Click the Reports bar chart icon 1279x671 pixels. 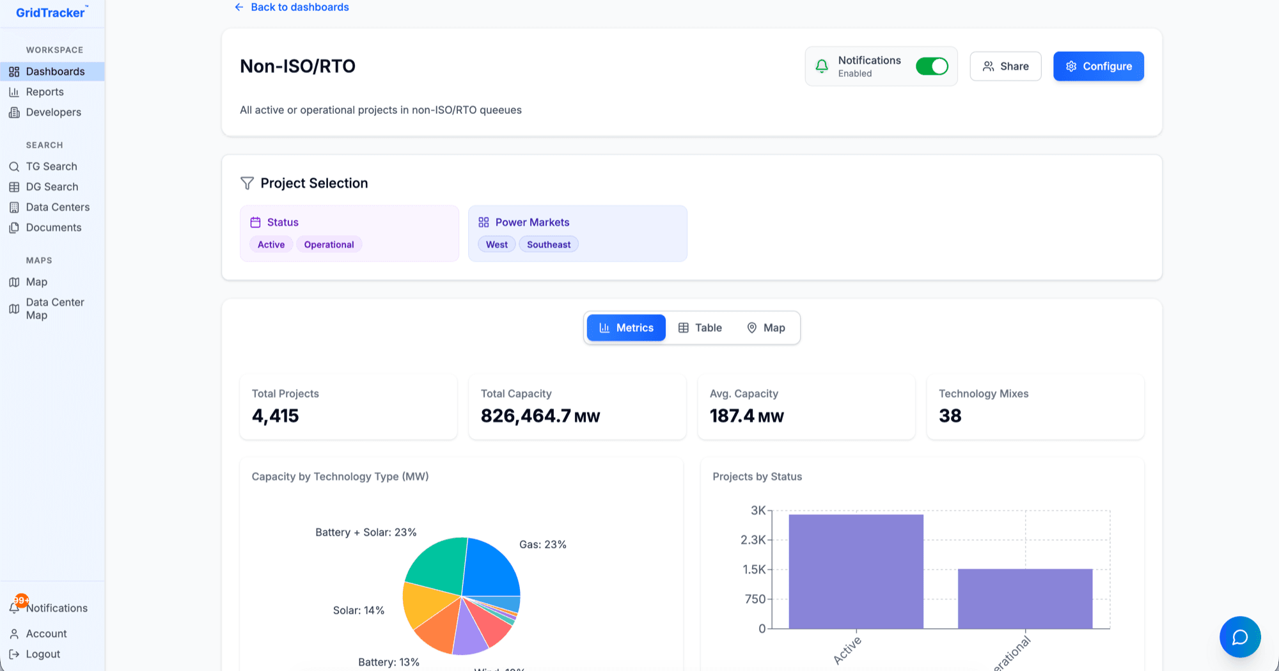[14, 92]
